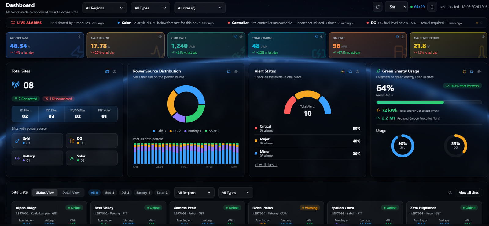This screenshot has width=489, height=226.
Task: Click swap icon in Power Source Distribution
Action: click(x=229, y=72)
